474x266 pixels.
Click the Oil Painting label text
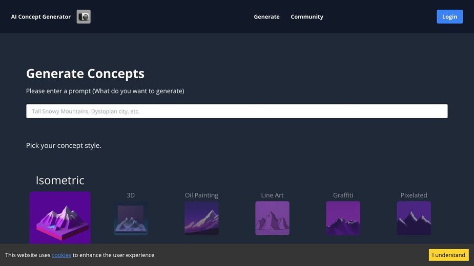201,195
